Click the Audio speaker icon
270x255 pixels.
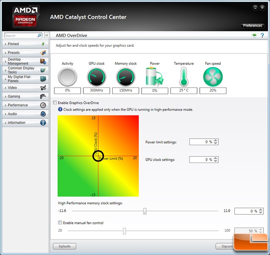(x=43, y=114)
